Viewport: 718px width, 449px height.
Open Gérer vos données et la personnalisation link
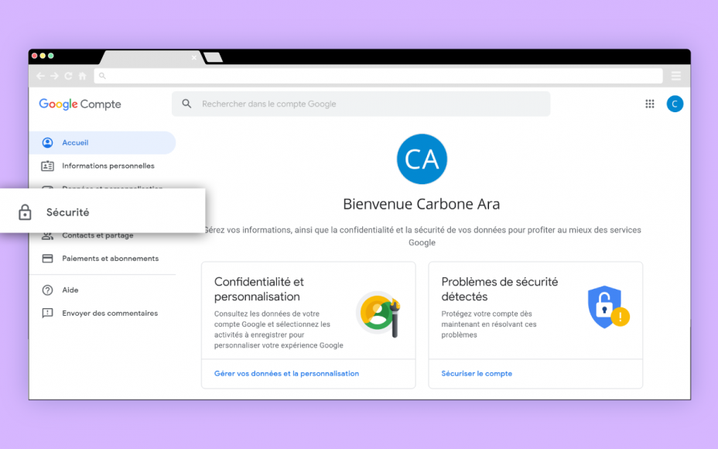click(286, 373)
